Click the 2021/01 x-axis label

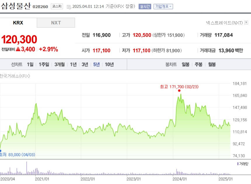[42, 179]
